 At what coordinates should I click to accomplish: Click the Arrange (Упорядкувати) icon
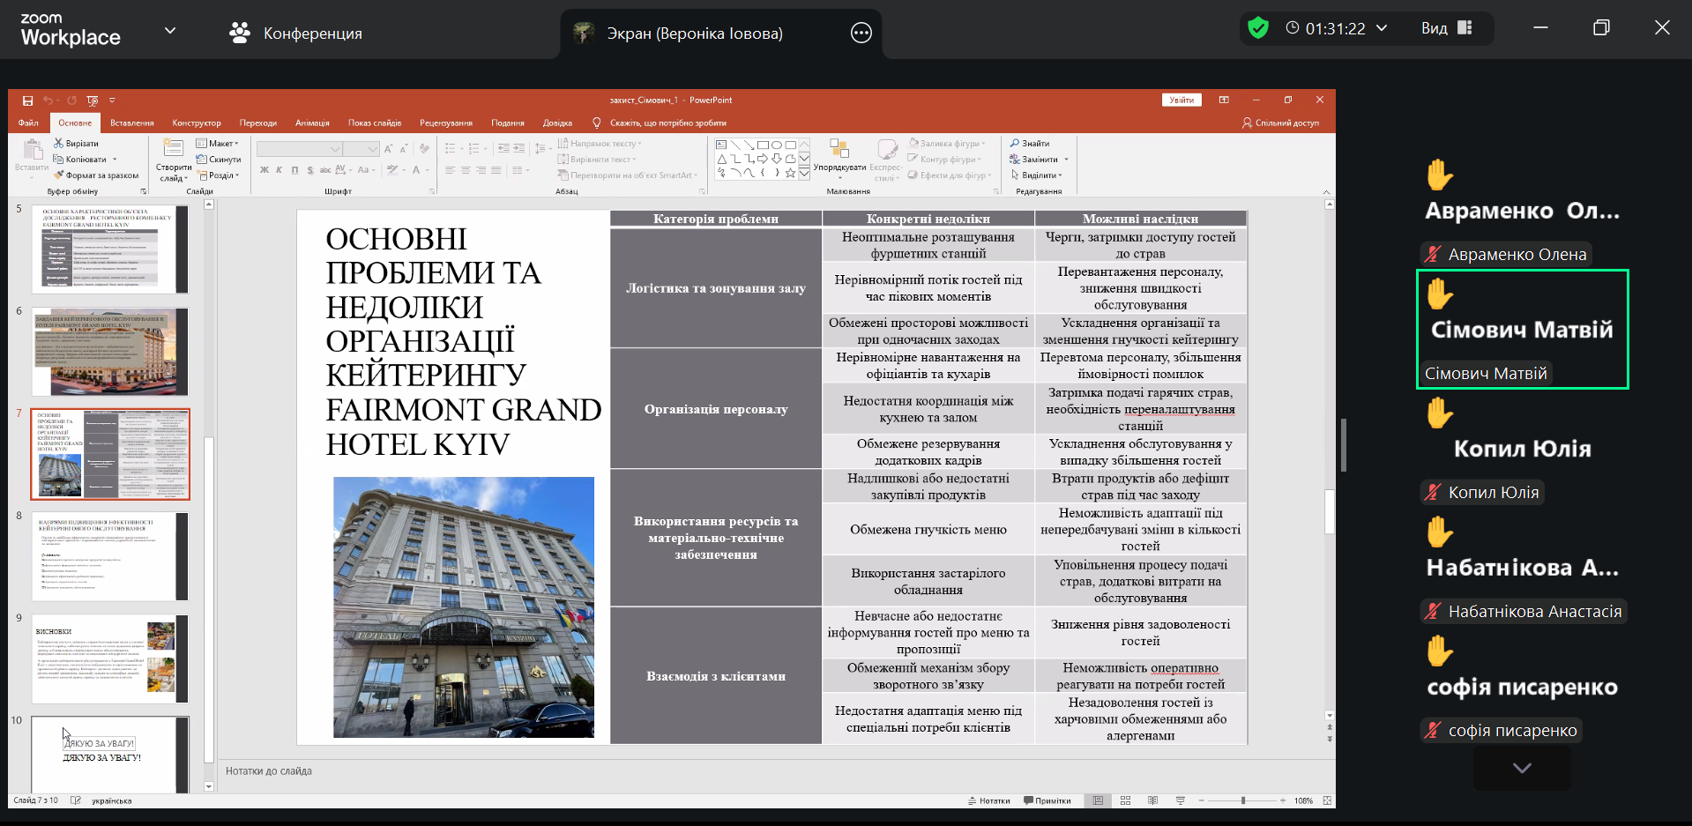click(839, 149)
